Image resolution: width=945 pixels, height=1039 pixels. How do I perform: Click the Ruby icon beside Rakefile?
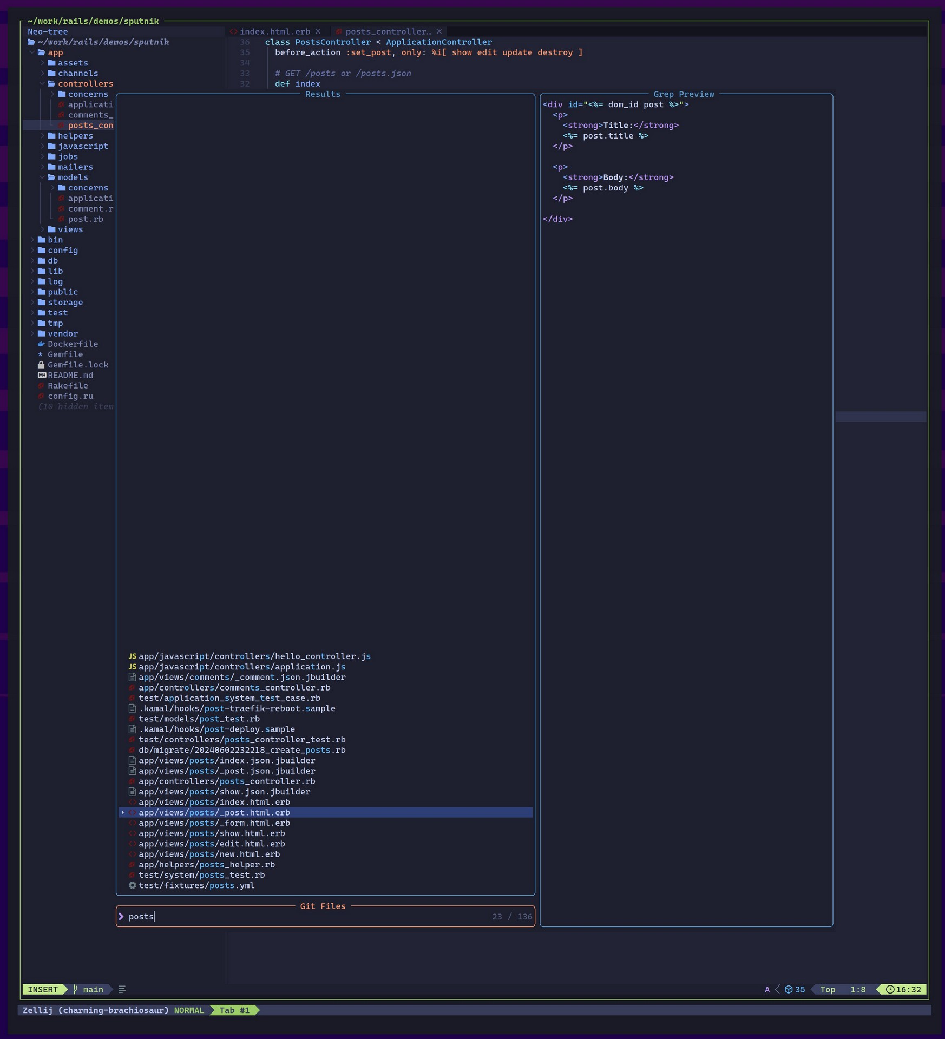(41, 386)
